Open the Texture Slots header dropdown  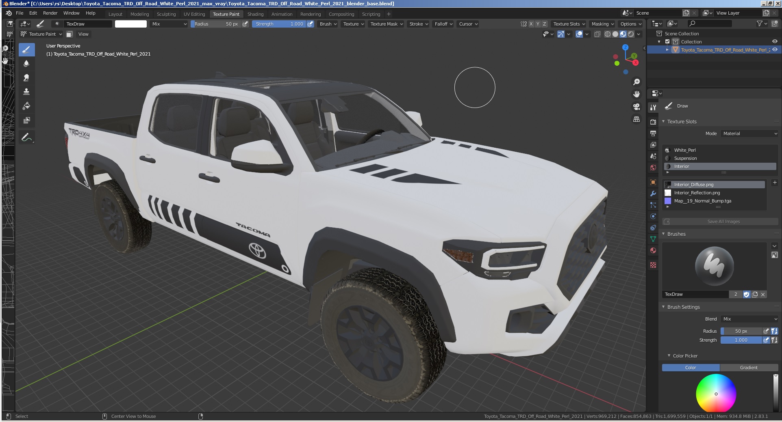coord(569,24)
